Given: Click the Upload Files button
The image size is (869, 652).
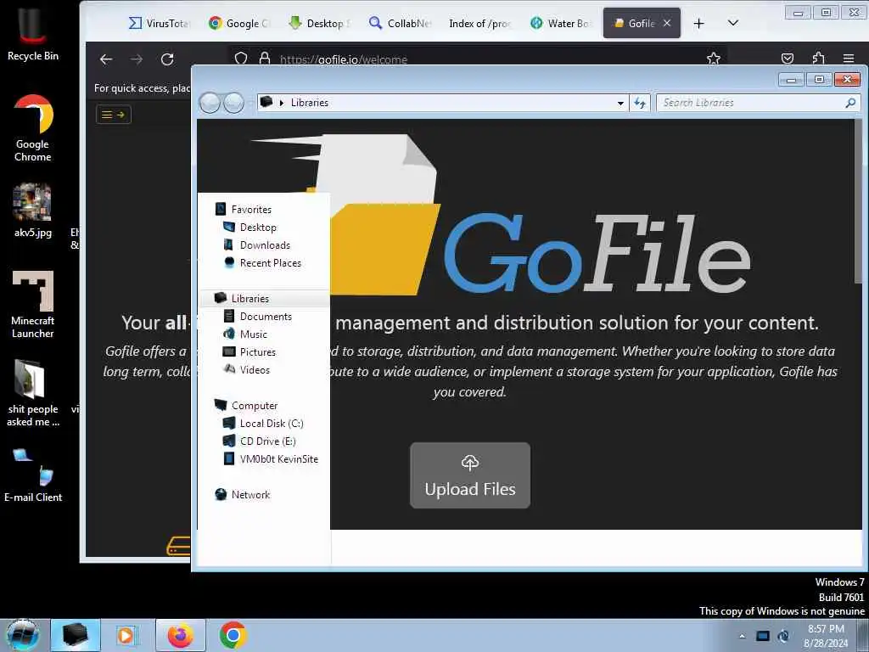Looking at the screenshot, I should tap(470, 475).
